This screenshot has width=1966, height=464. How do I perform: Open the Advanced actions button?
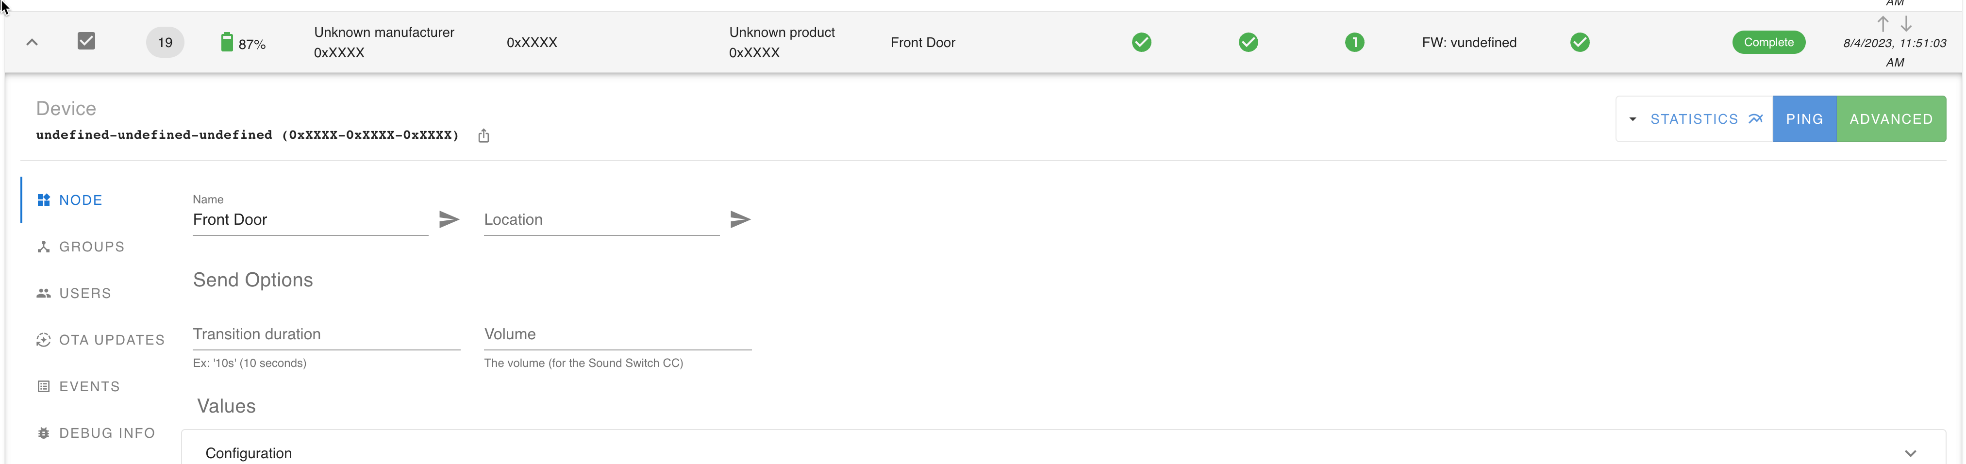pos(1890,119)
